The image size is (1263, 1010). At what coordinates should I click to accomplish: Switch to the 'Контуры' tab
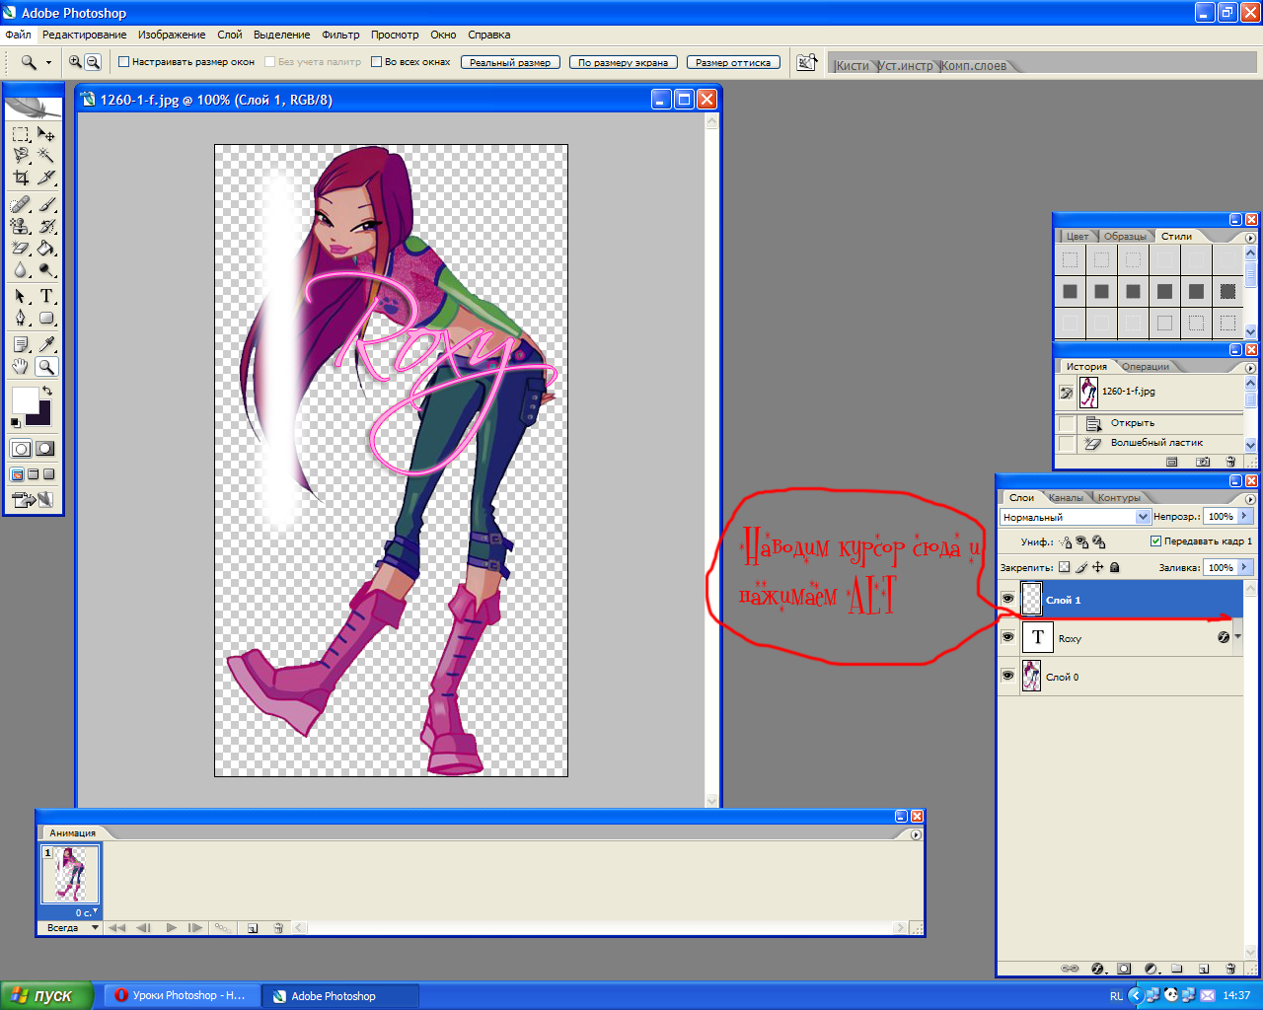point(1119,497)
